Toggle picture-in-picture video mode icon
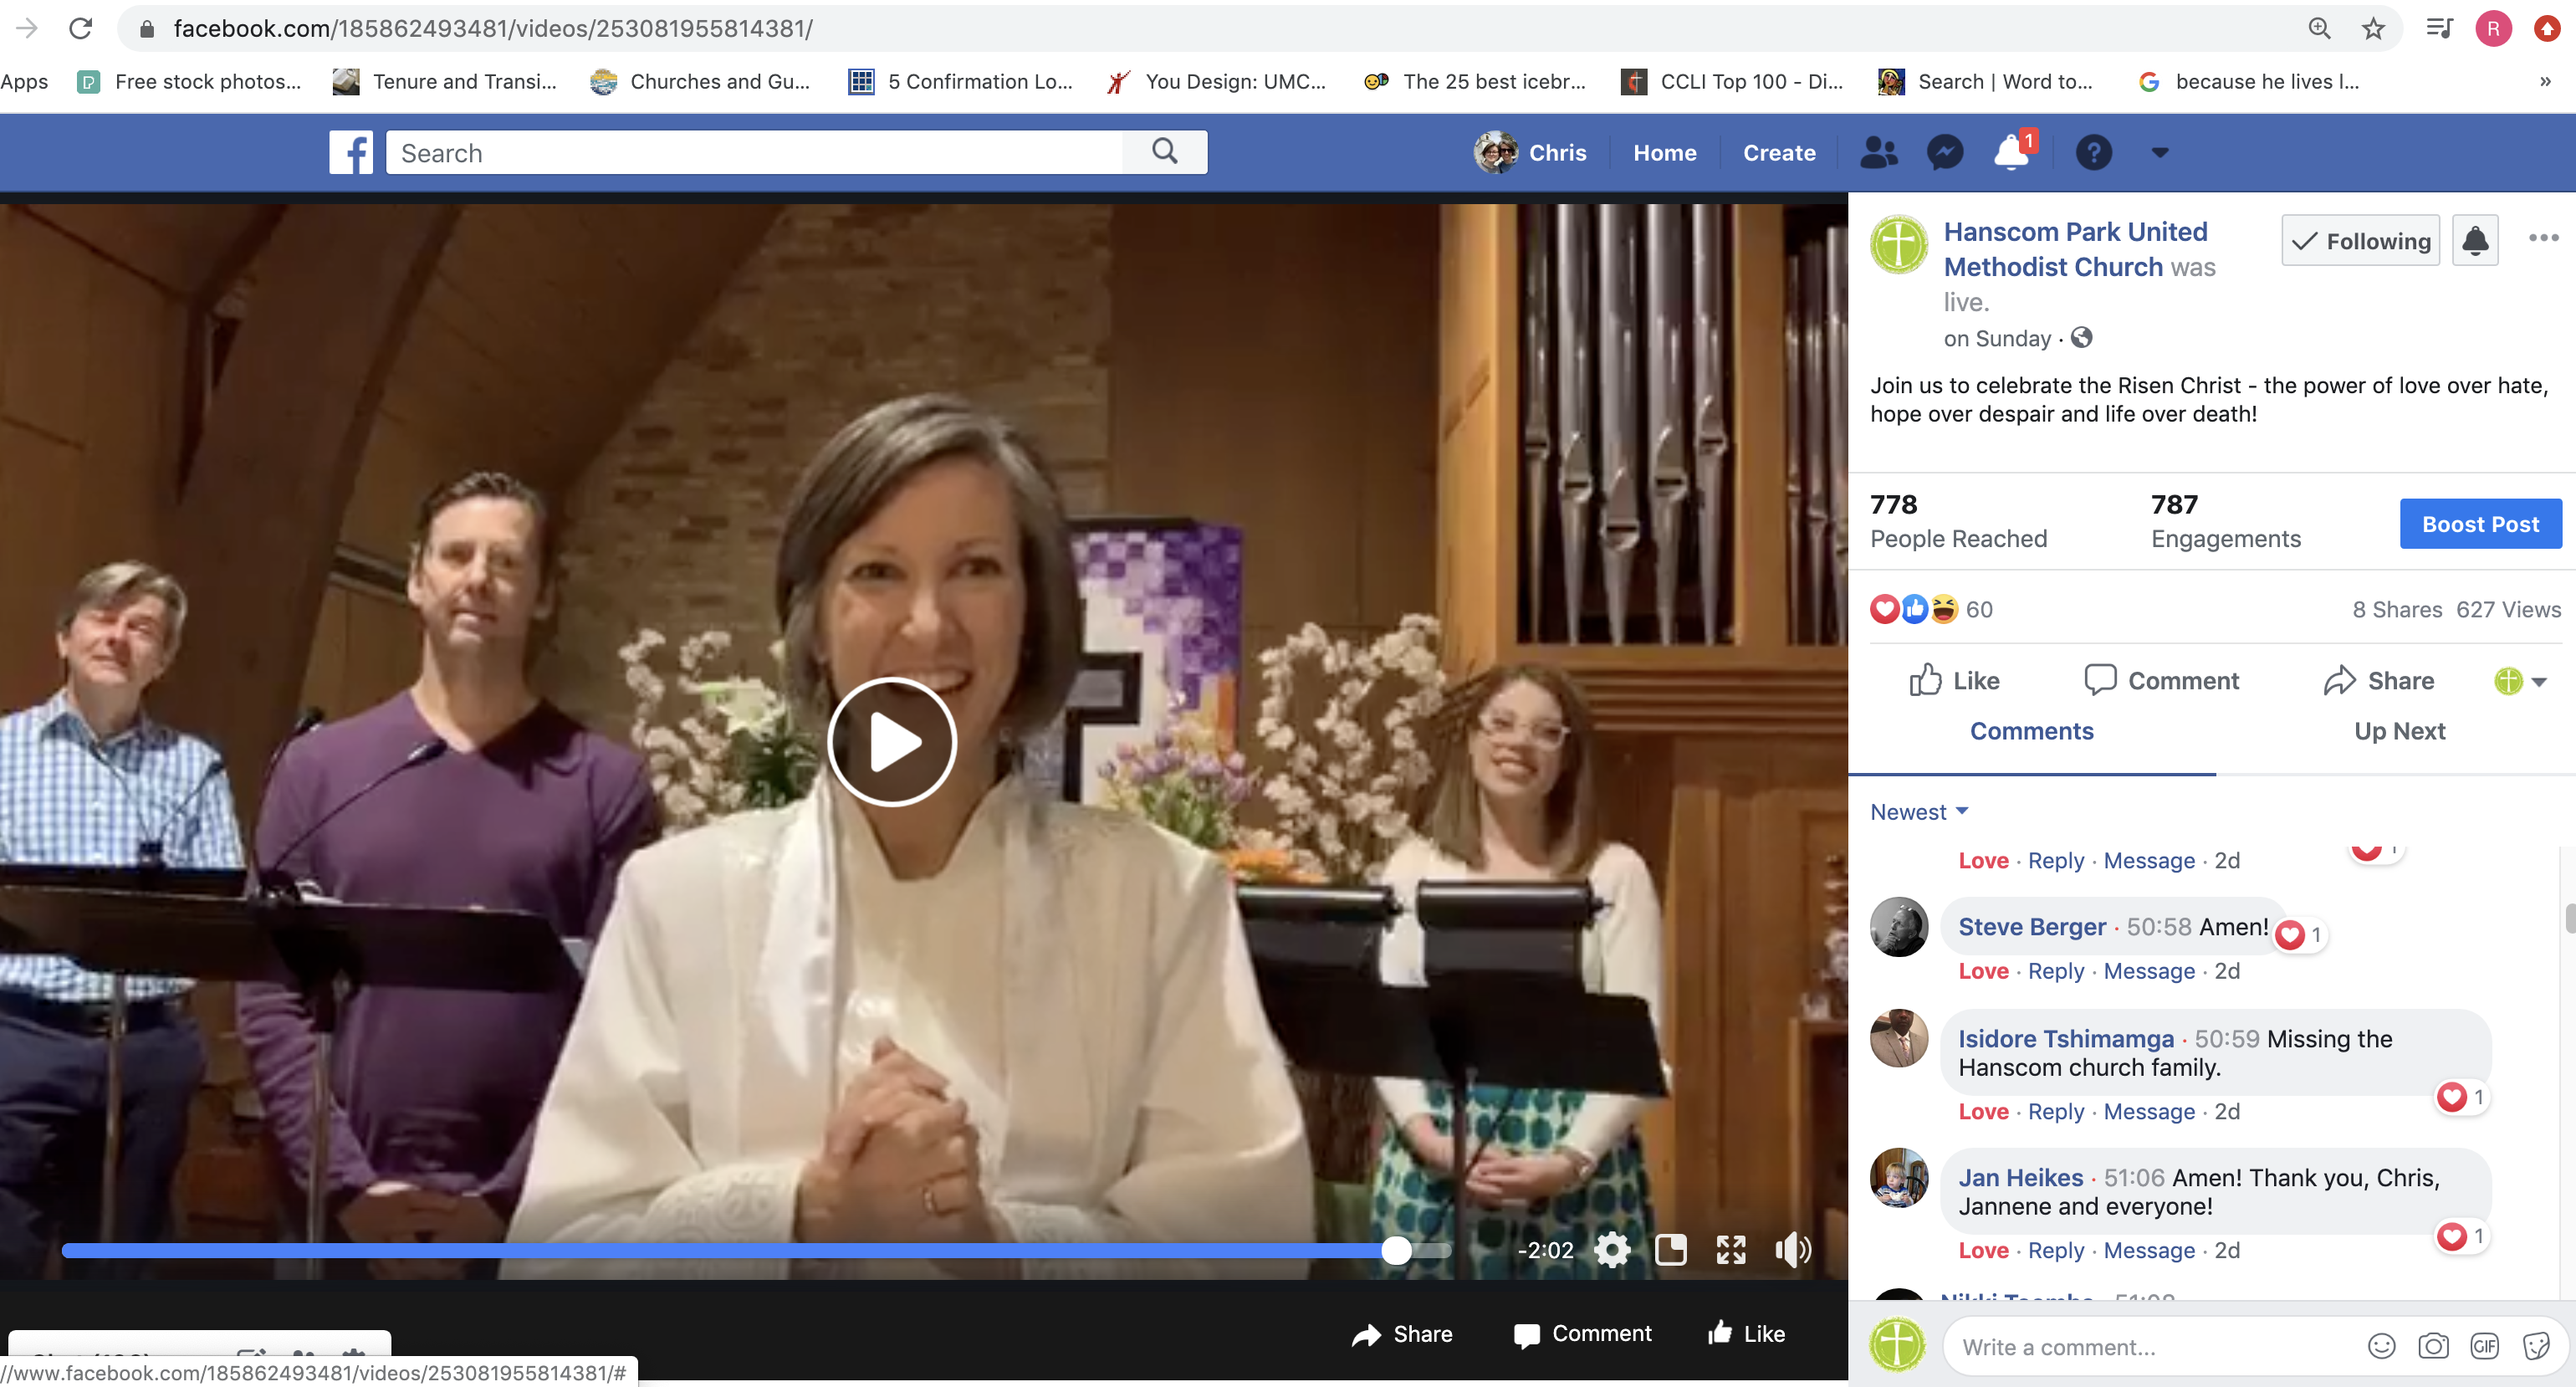Screen dimensions: 2576x1387 [x=1671, y=1250]
